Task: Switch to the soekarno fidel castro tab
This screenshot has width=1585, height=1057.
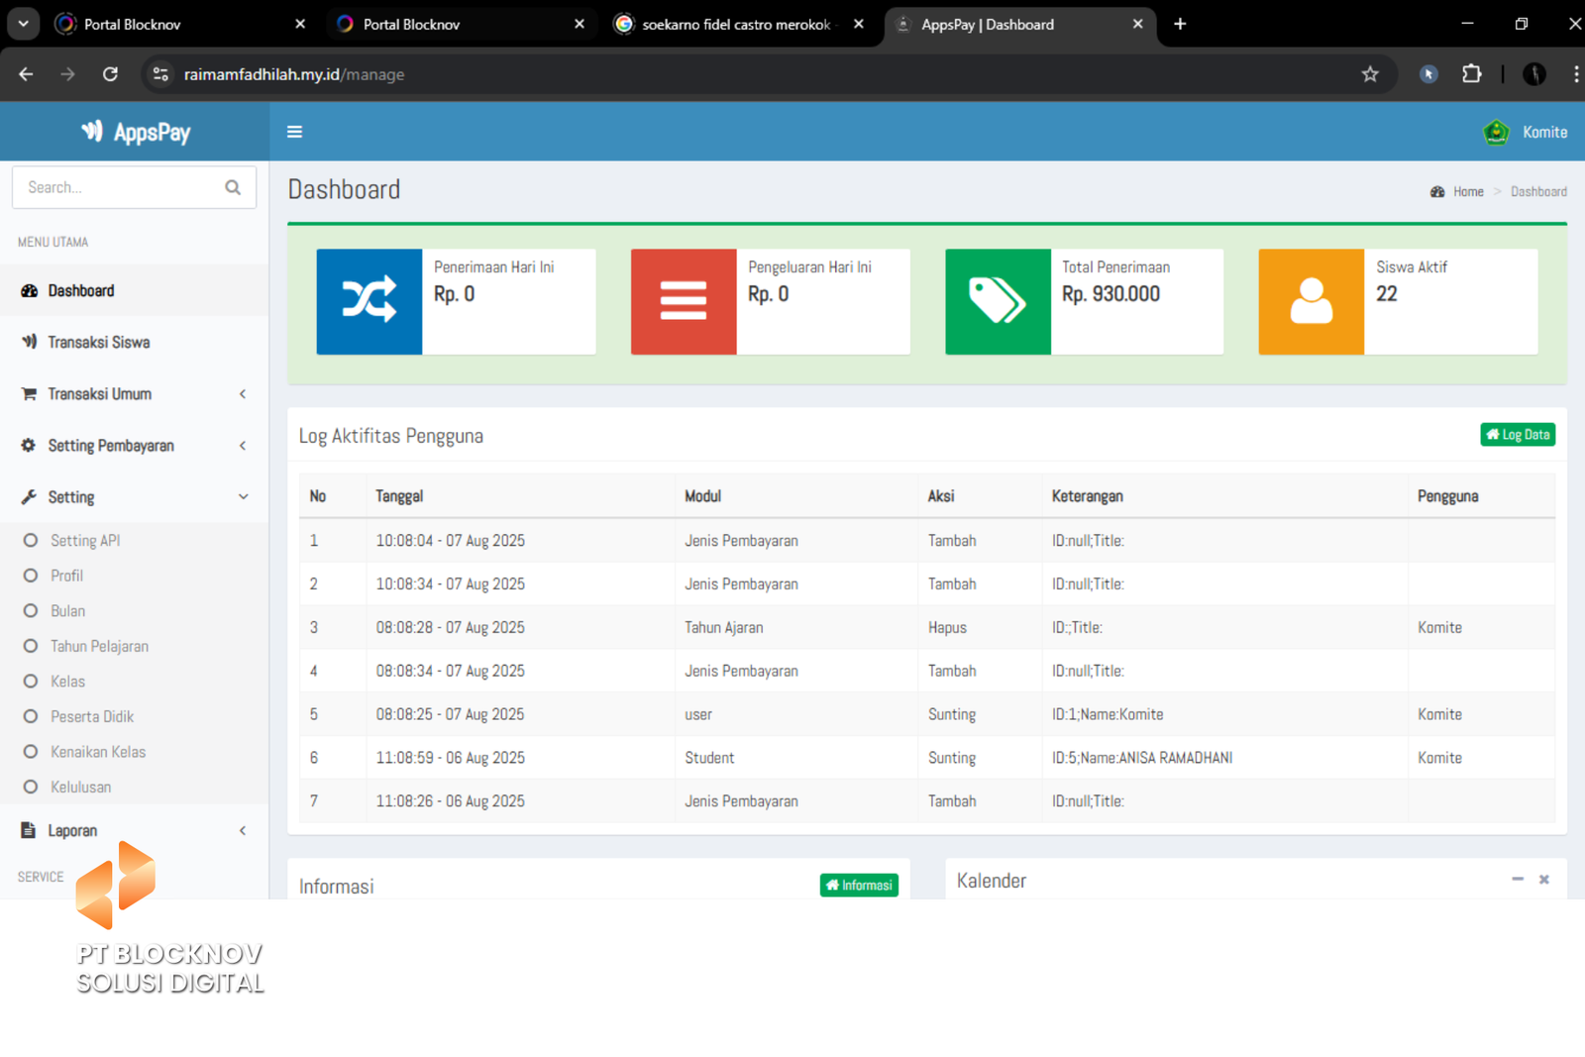Action: point(735,25)
